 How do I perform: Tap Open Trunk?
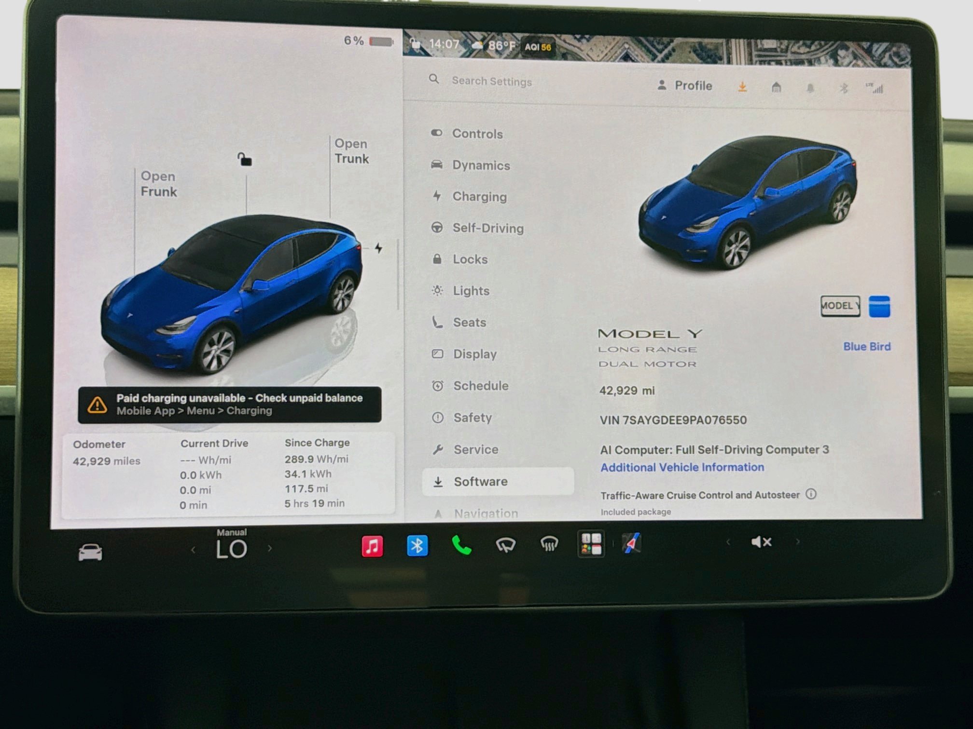pyautogui.click(x=351, y=151)
